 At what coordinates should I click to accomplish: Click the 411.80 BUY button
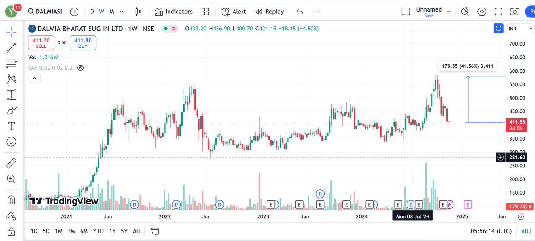click(x=83, y=43)
